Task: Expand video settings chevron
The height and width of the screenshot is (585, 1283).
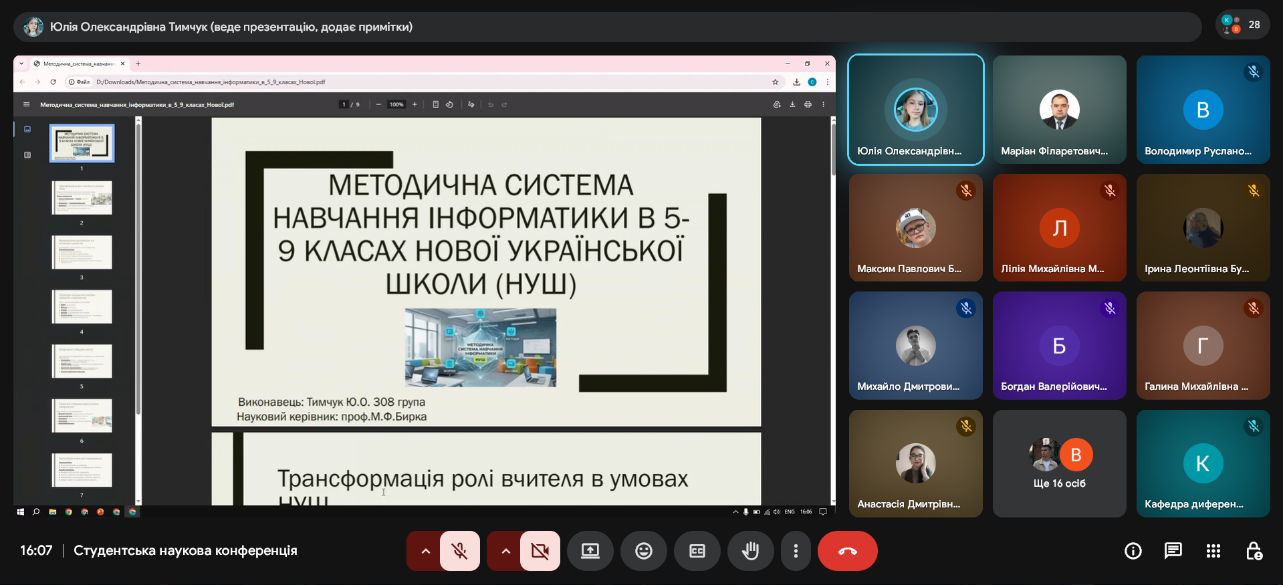Action: tap(505, 551)
